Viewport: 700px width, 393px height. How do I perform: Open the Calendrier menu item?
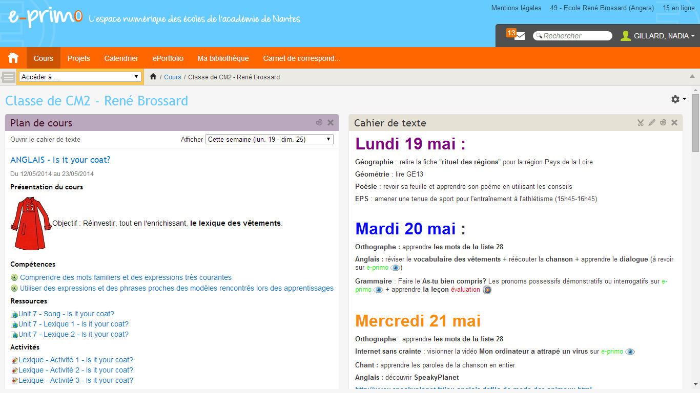point(121,58)
